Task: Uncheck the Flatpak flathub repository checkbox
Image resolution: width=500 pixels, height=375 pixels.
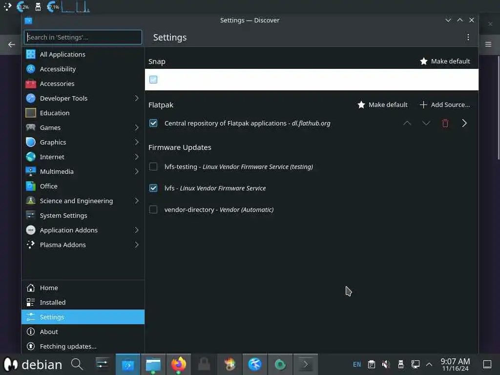Action: tap(153, 123)
